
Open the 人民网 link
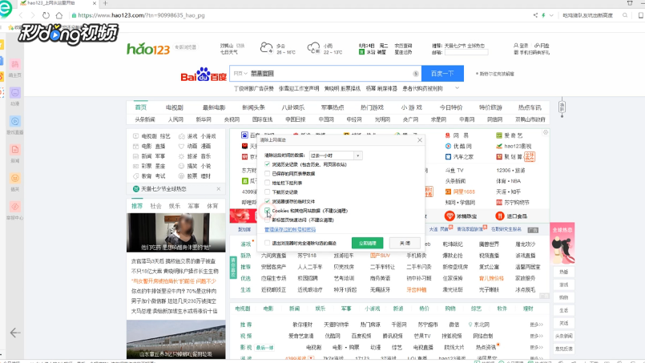tap(175, 119)
